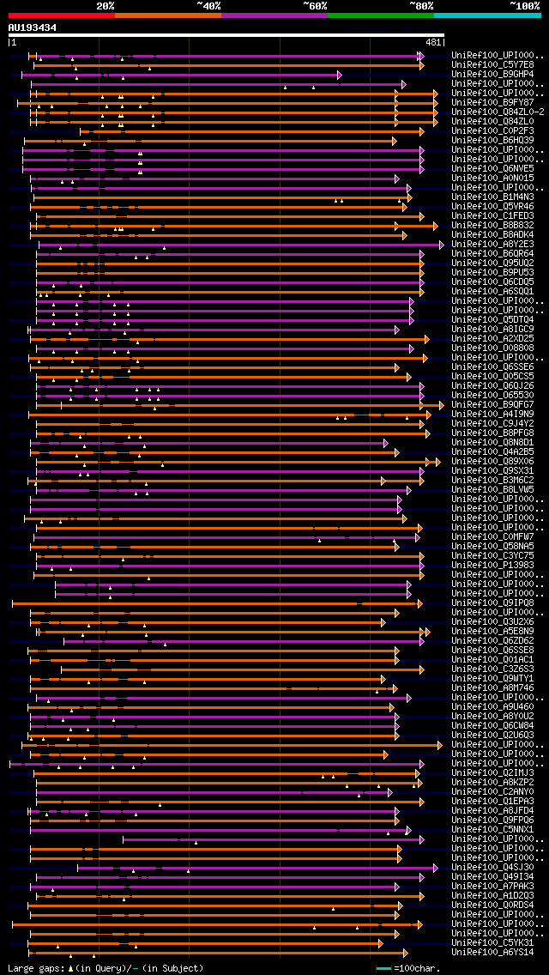This screenshot has width=549, height=975.
Task: Click hit label UniRef100_Q9IPQ8
Action: tap(492, 603)
